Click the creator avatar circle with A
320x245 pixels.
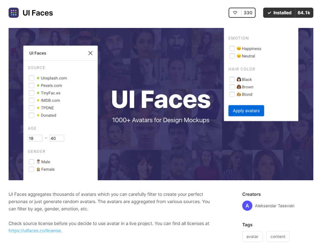coord(247,206)
